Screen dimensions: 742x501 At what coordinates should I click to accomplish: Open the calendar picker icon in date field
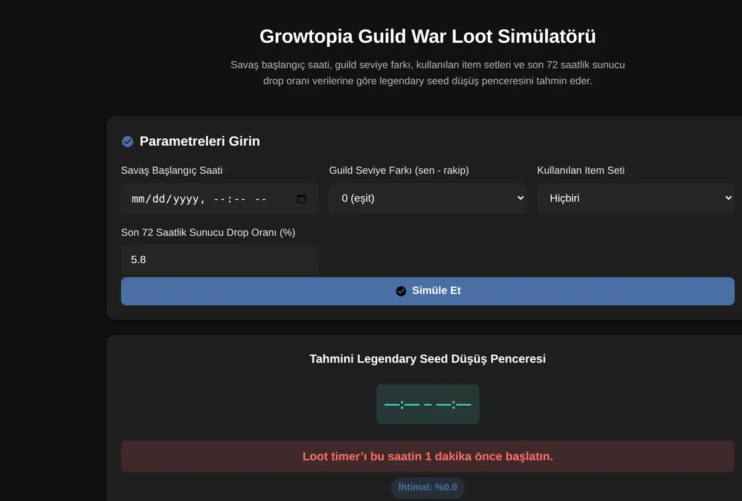pyautogui.click(x=302, y=199)
